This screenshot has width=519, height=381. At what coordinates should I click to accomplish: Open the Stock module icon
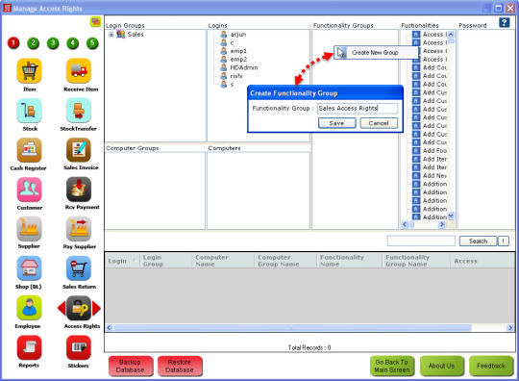29,111
